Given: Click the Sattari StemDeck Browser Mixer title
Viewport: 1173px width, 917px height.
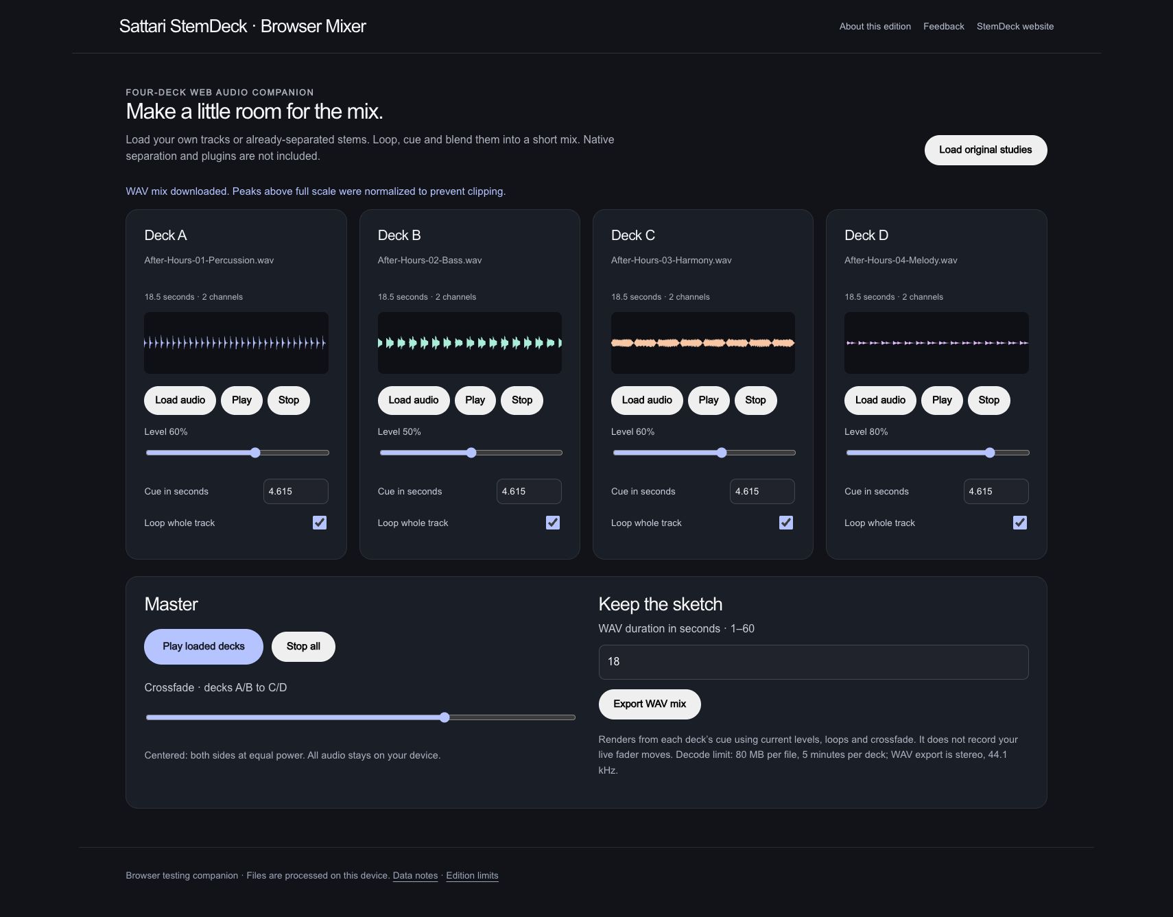Looking at the screenshot, I should pos(243,26).
